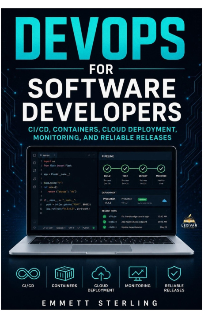Click green check beside run b1d8a72
Viewport: 212px width, 318px height.
pos(105,222)
